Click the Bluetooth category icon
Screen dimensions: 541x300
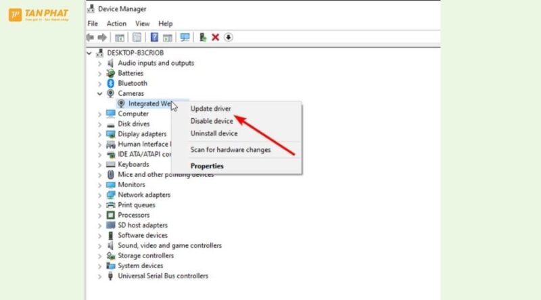click(x=111, y=83)
